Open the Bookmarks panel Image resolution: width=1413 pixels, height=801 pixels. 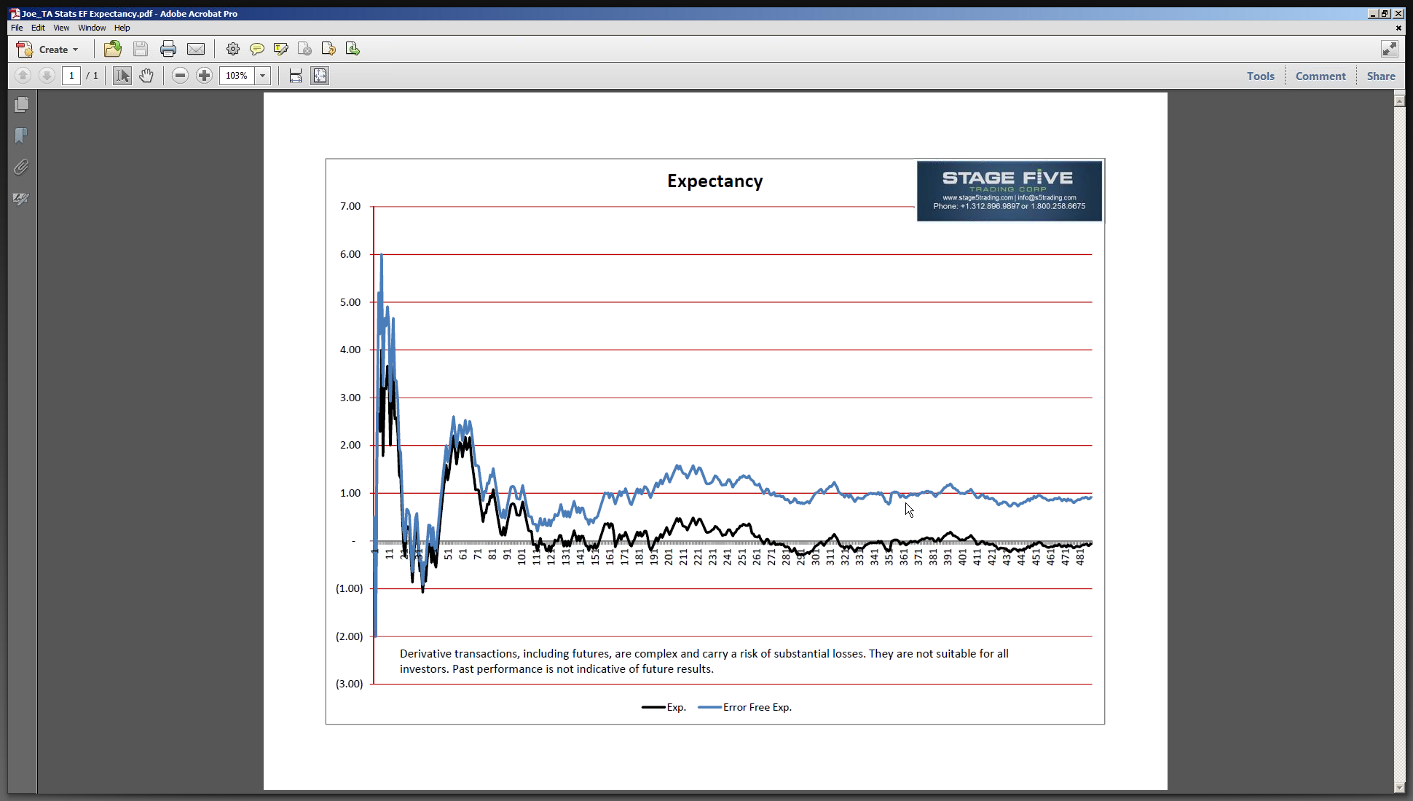(22, 136)
